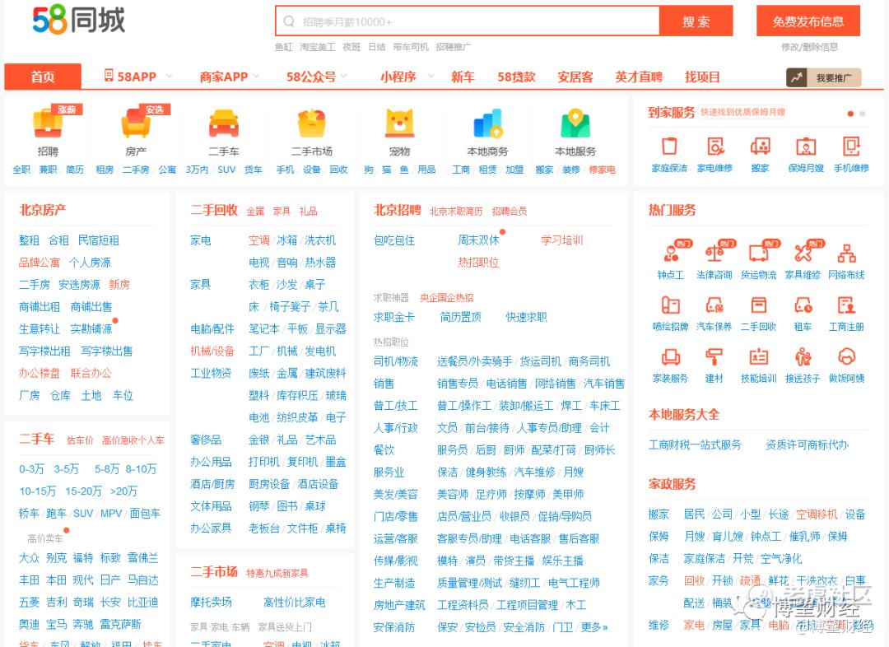Choose the 喷绘招牌 service icon
This screenshot has height=647, width=889.
pos(671,305)
